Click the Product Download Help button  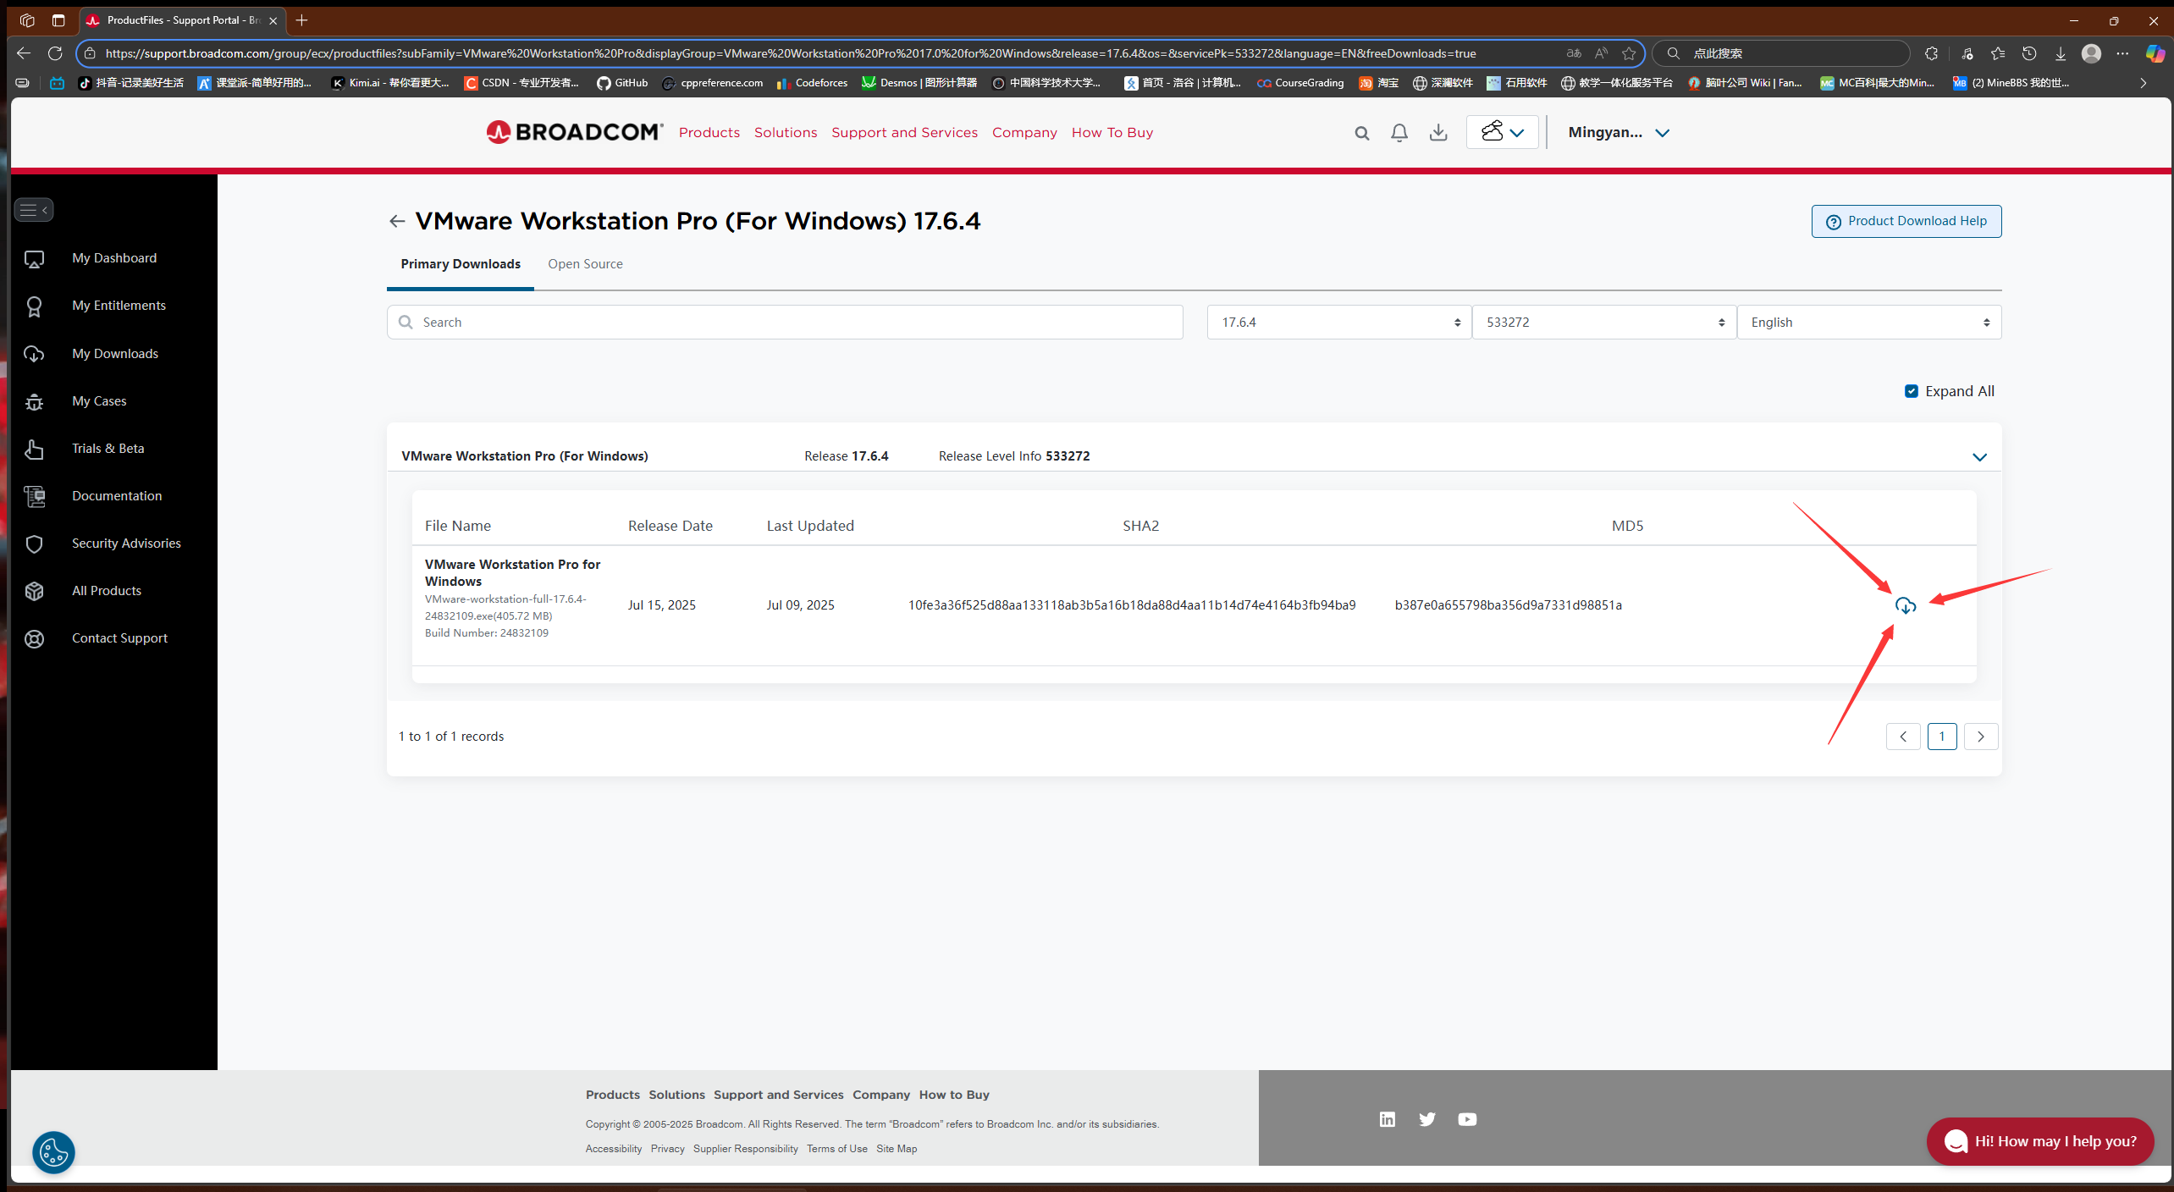click(1906, 220)
